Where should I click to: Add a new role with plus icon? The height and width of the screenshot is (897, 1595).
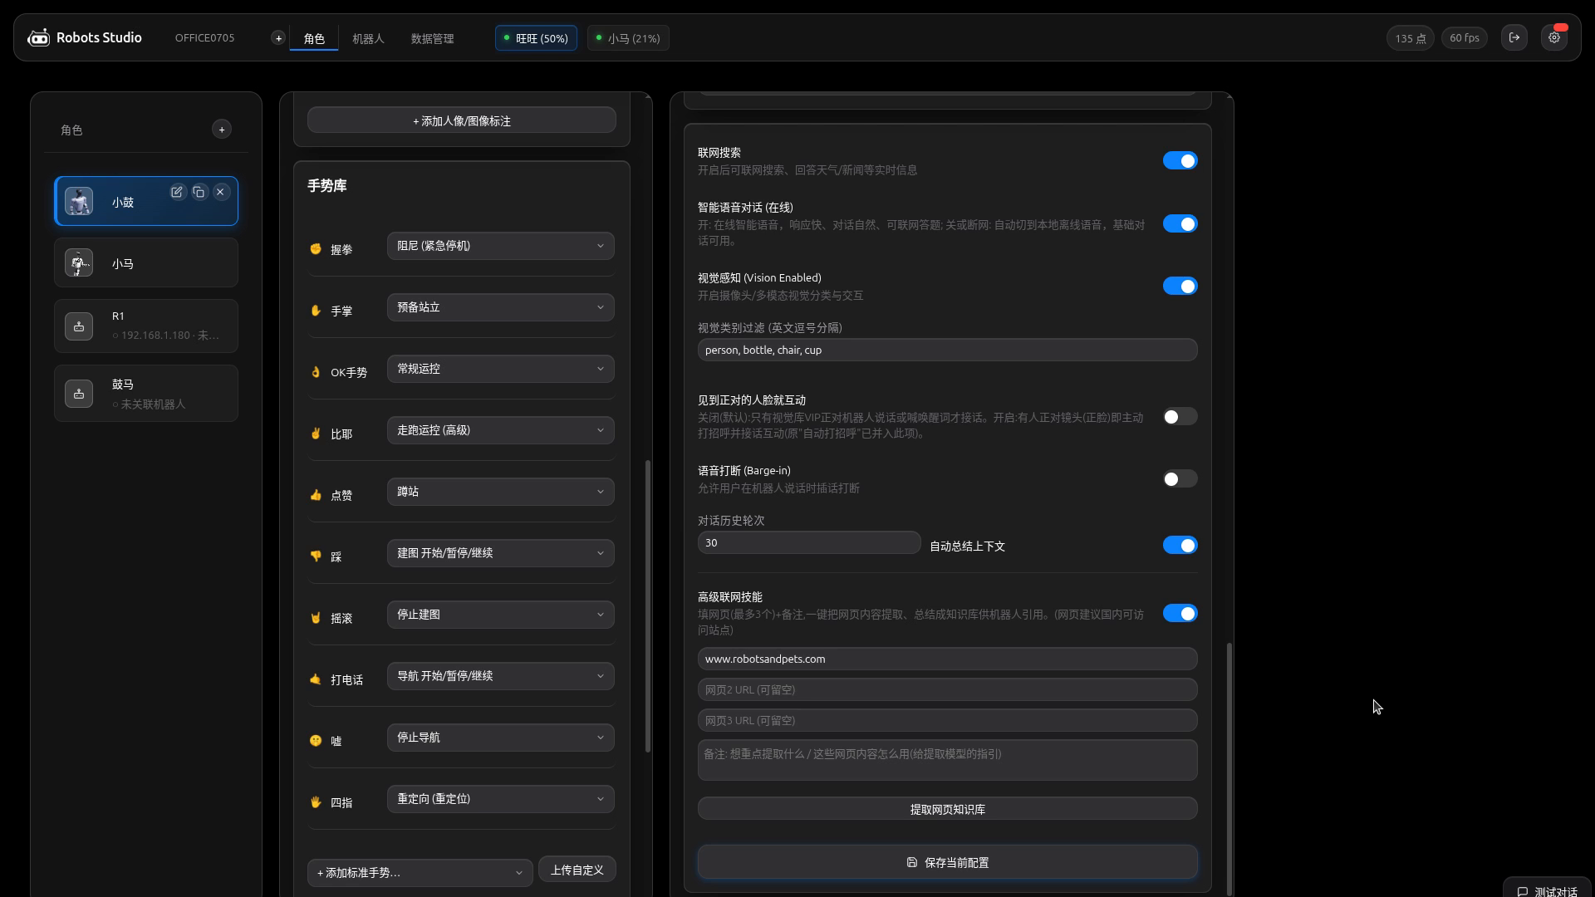pyautogui.click(x=221, y=130)
